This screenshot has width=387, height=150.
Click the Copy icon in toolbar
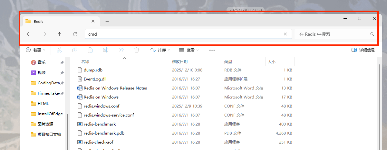(75, 50)
